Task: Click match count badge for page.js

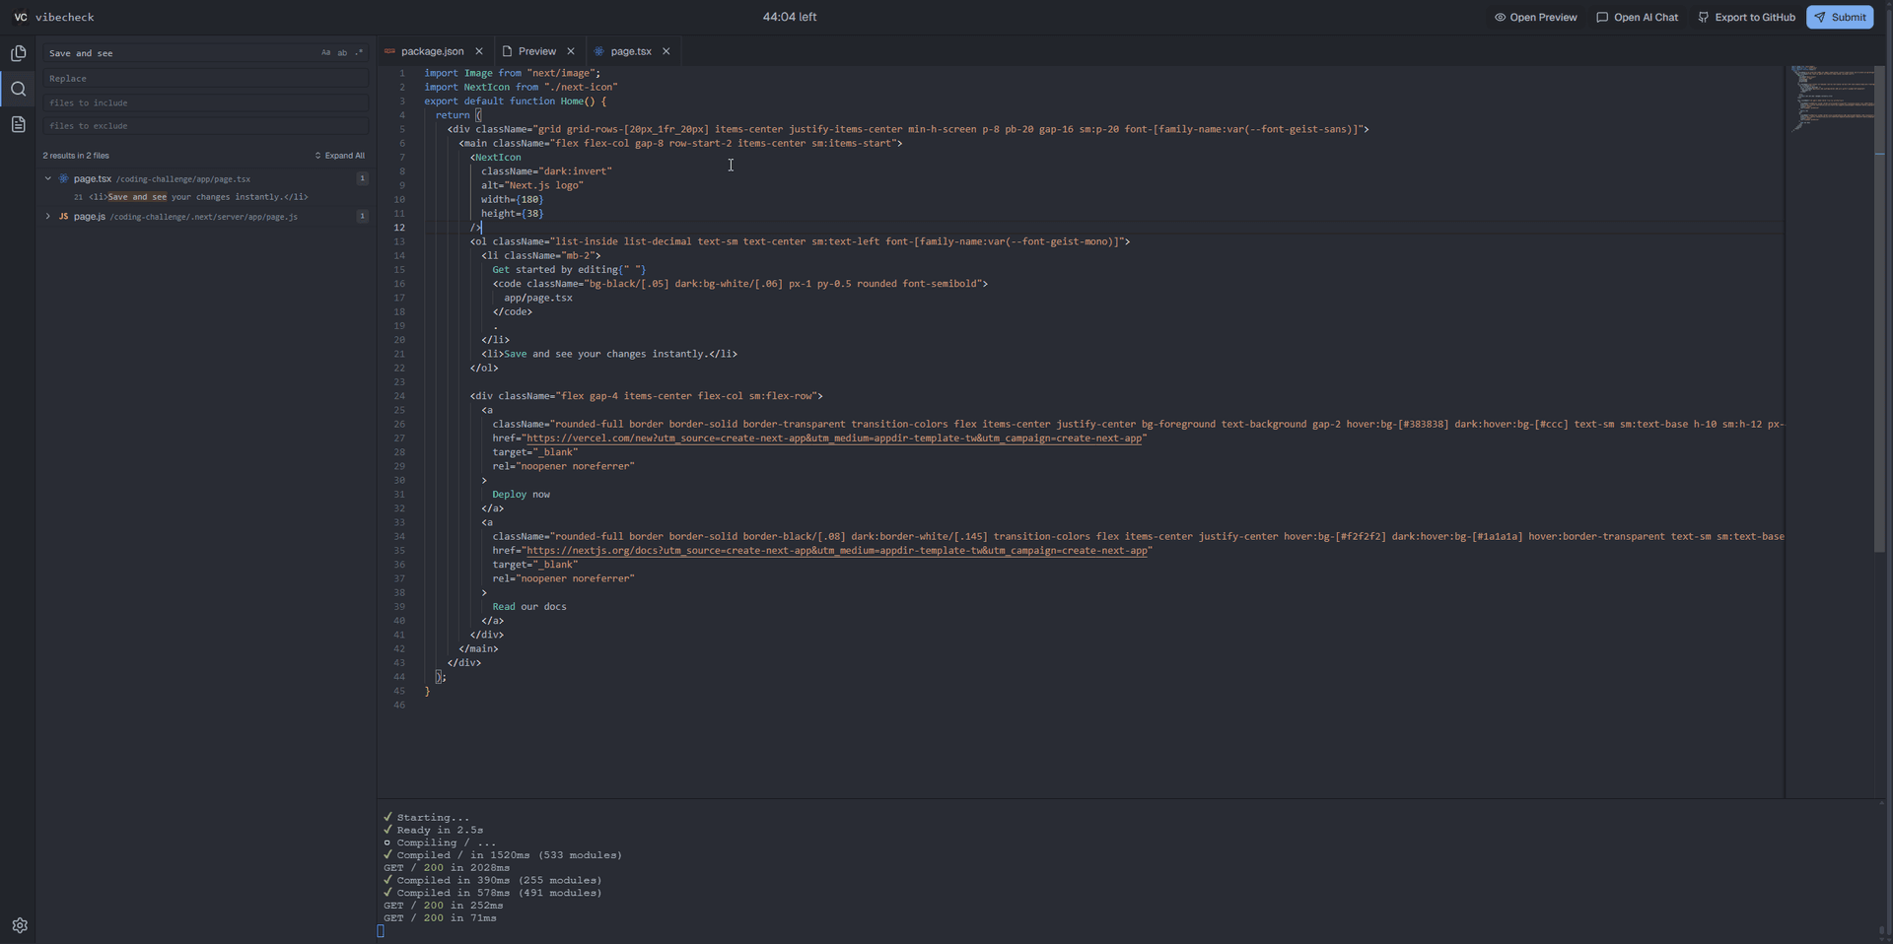Action: click(362, 216)
